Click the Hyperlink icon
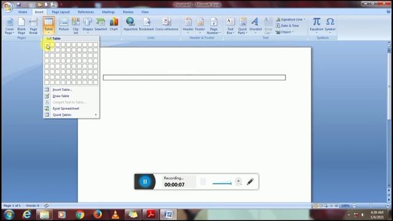 click(131, 25)
